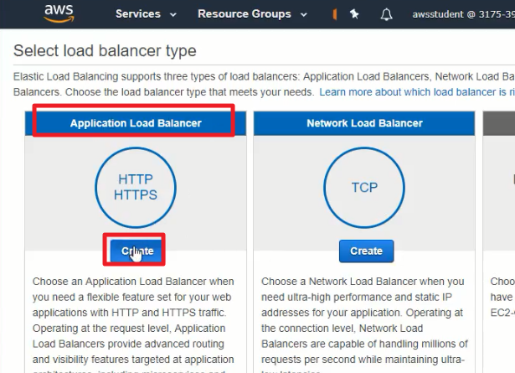The width and height of the screenshot is (515, 373).
Task: Open the notifications bell icon
Action: (x=386, y=14)
